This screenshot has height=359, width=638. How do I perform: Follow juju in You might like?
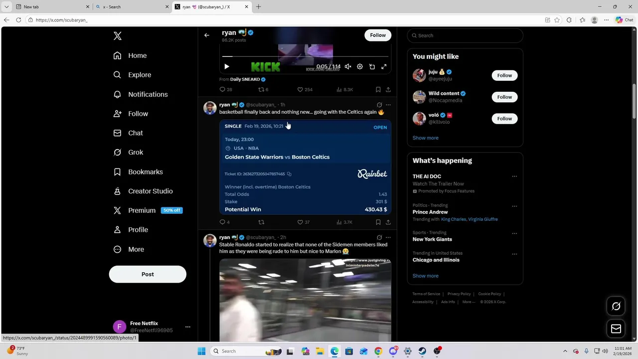tap(504, 75)
